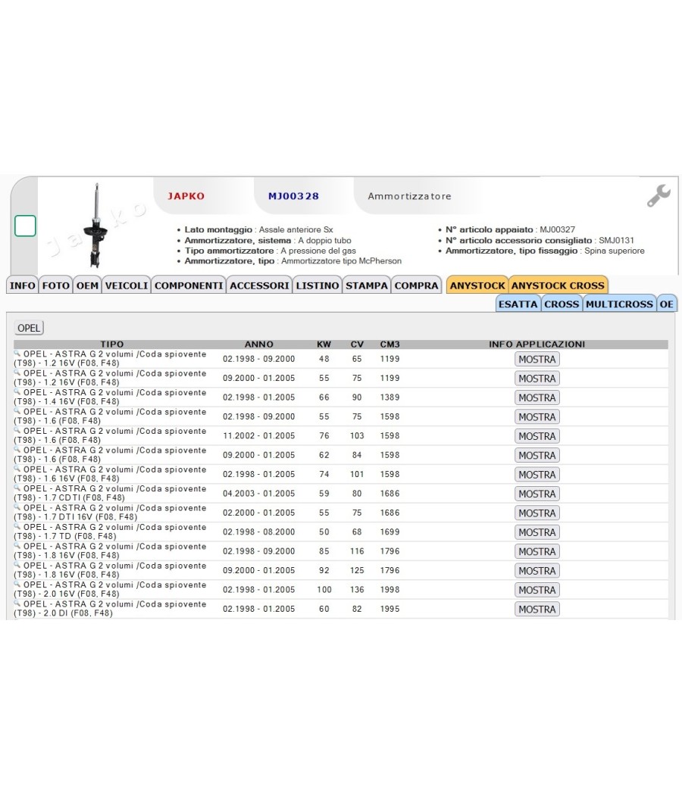This screenshot has height=795, width=682.
Task: Click OPEL ASTRA G 1.7 CDTI vehicle row text
Action: point(110,494)
